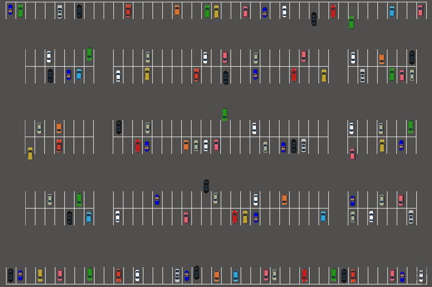The image size is (432, 287).
Task: Click the only yellow car in the bottom row
Action: (40, 275)
